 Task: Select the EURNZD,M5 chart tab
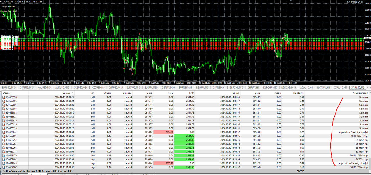[x=186, y=88]
